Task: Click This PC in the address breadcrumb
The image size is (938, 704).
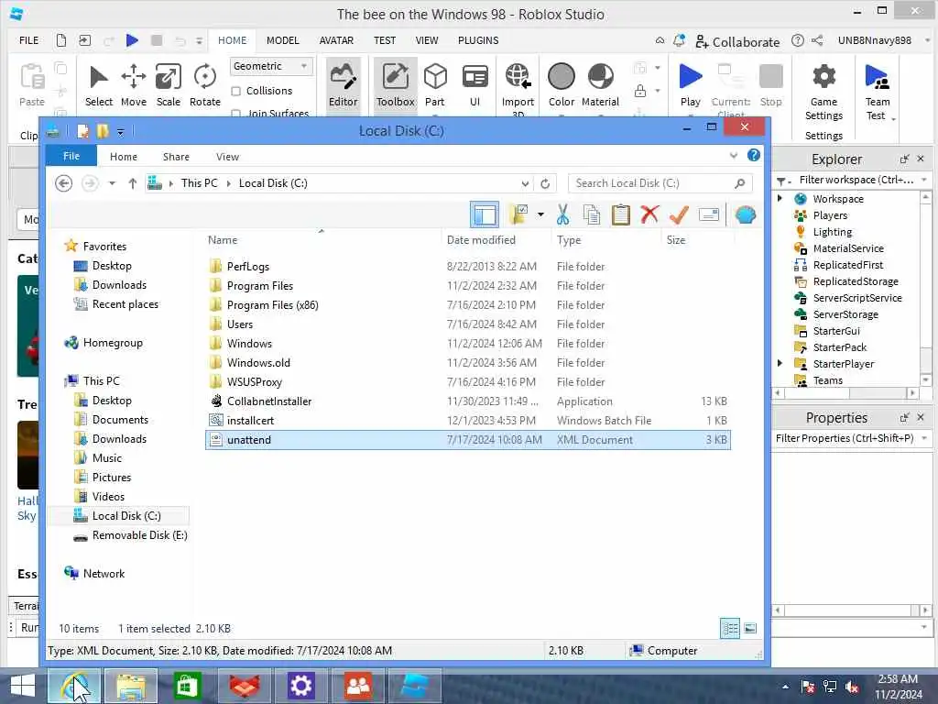Action: click(x=199, y=183)
